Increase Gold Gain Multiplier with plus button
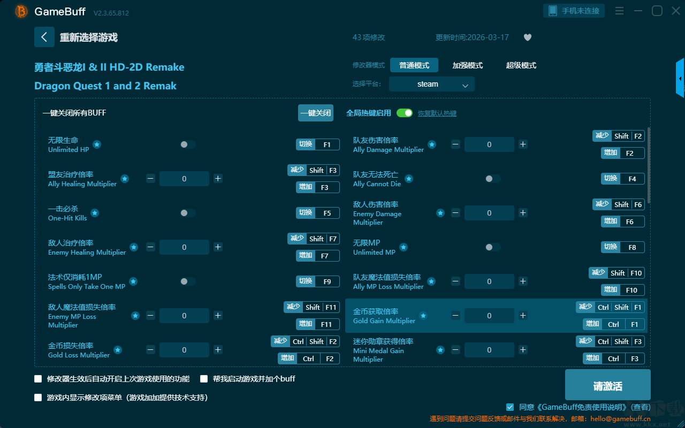Image resolution: width=685 pixels, height=428 pixels. click(x=523, y=316)
